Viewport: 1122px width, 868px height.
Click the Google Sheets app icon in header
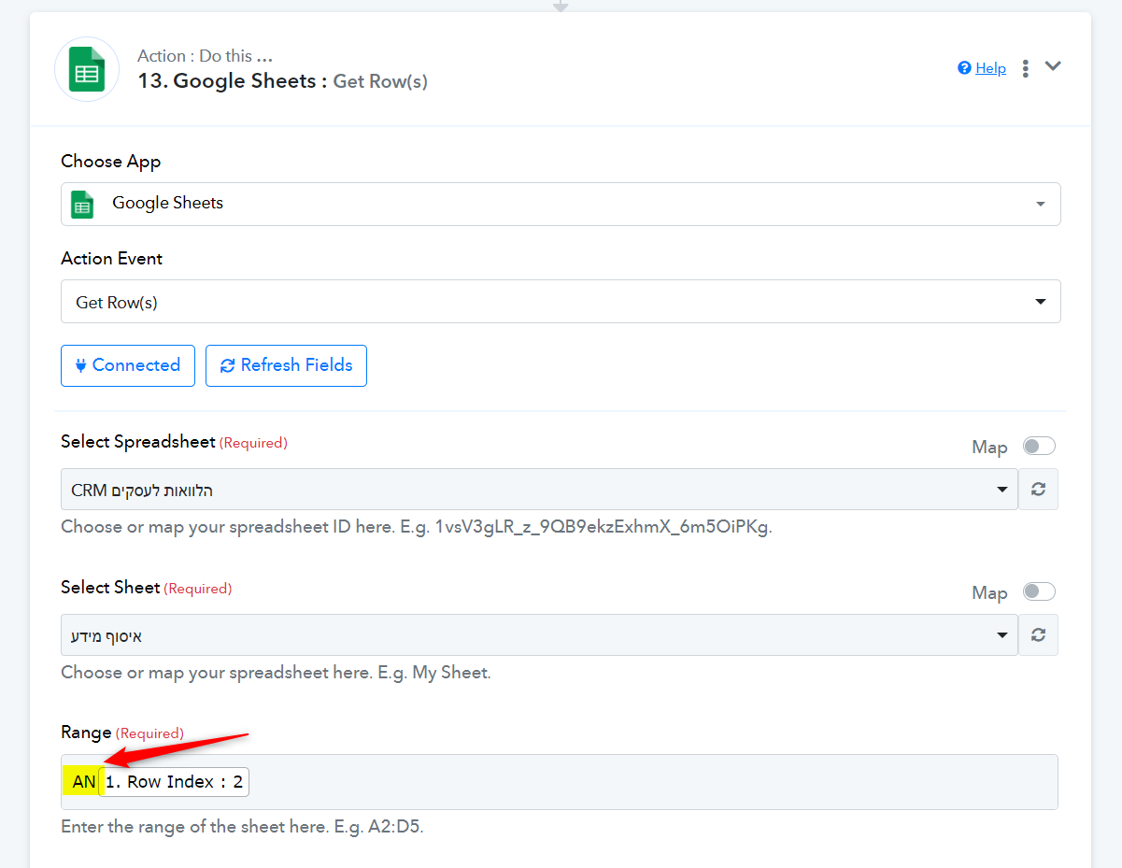click(87, 69)
